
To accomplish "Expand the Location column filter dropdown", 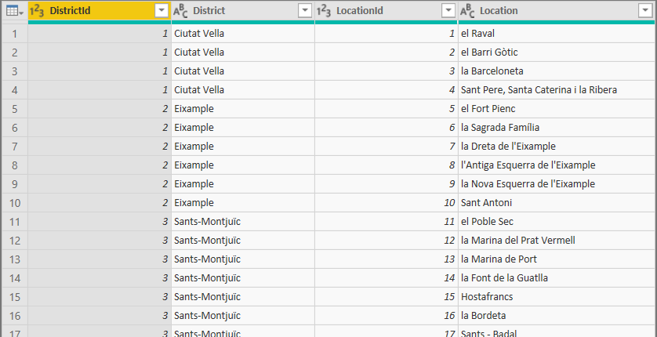I will 644,11.
